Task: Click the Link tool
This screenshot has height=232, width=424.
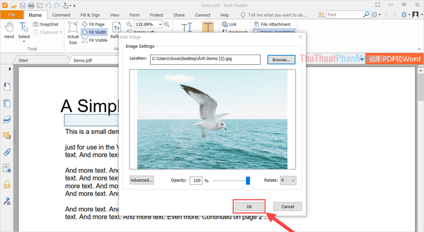Action: coord(230,24)
